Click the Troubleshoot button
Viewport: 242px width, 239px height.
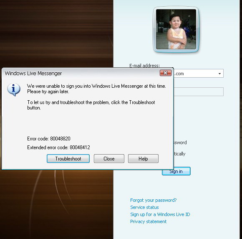point(68,159)
